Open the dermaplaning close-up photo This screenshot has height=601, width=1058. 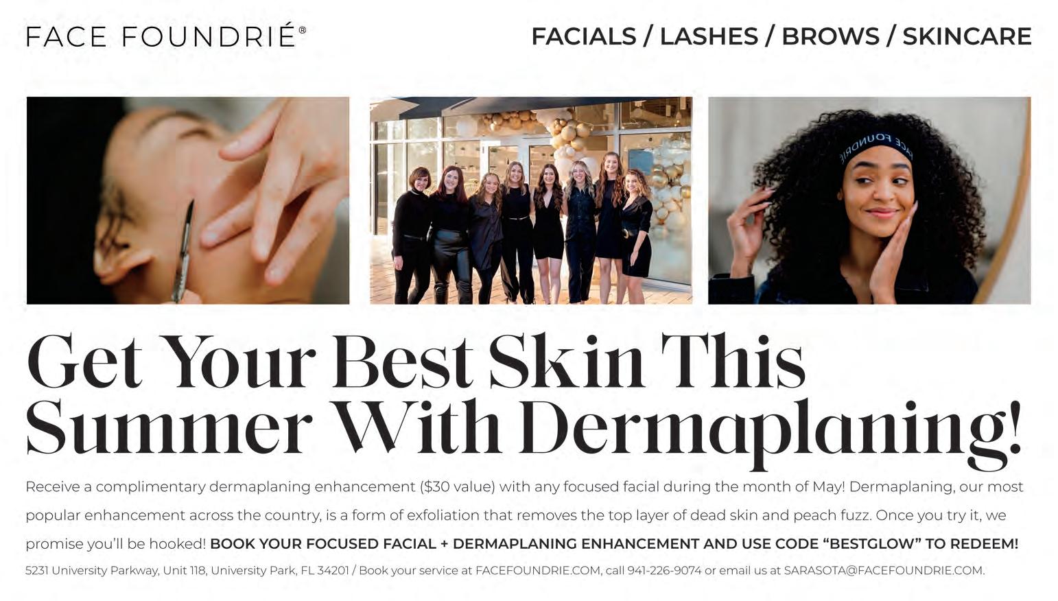coord(188,200)
